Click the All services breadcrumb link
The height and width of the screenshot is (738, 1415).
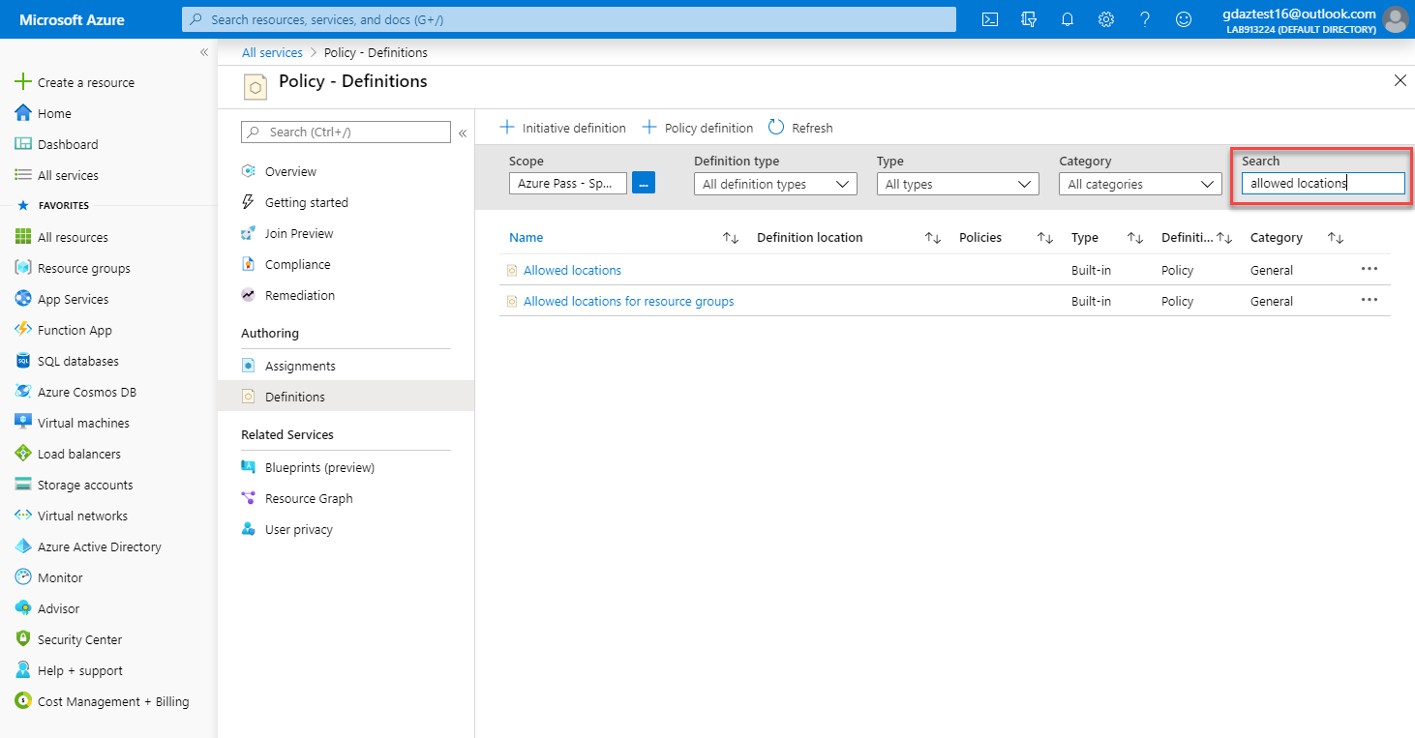tap(272, 53)
